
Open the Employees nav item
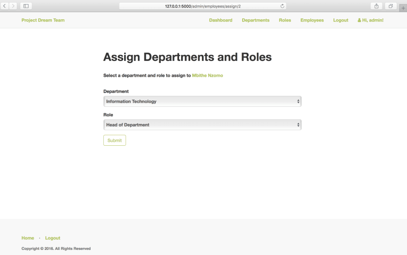[x=312, y=20]
